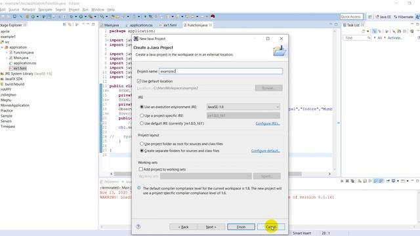Open the Window menu

click(x=98, y=10)
